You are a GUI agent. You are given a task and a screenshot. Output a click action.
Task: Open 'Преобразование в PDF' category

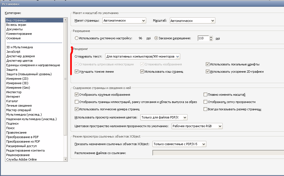[22, 137]
